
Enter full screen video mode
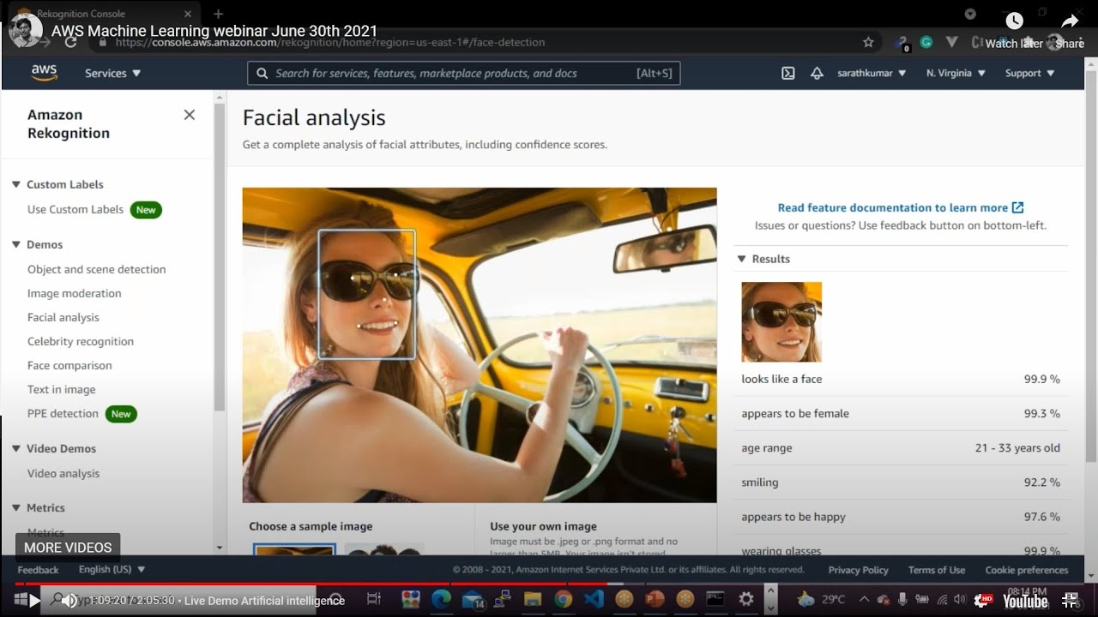click(x=1070, y=601)
